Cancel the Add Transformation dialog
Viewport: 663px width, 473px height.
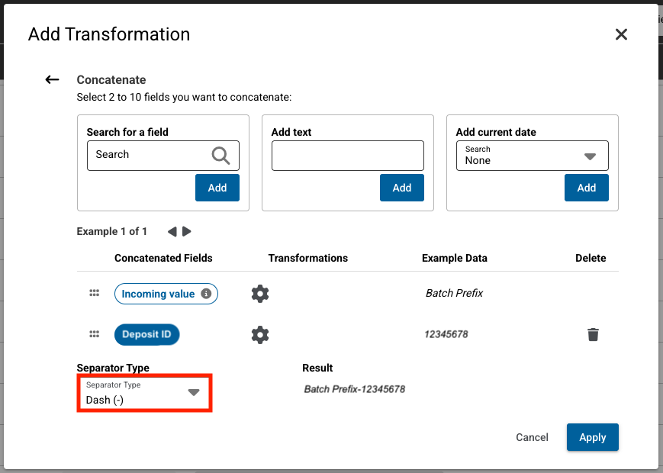(532, 437)
